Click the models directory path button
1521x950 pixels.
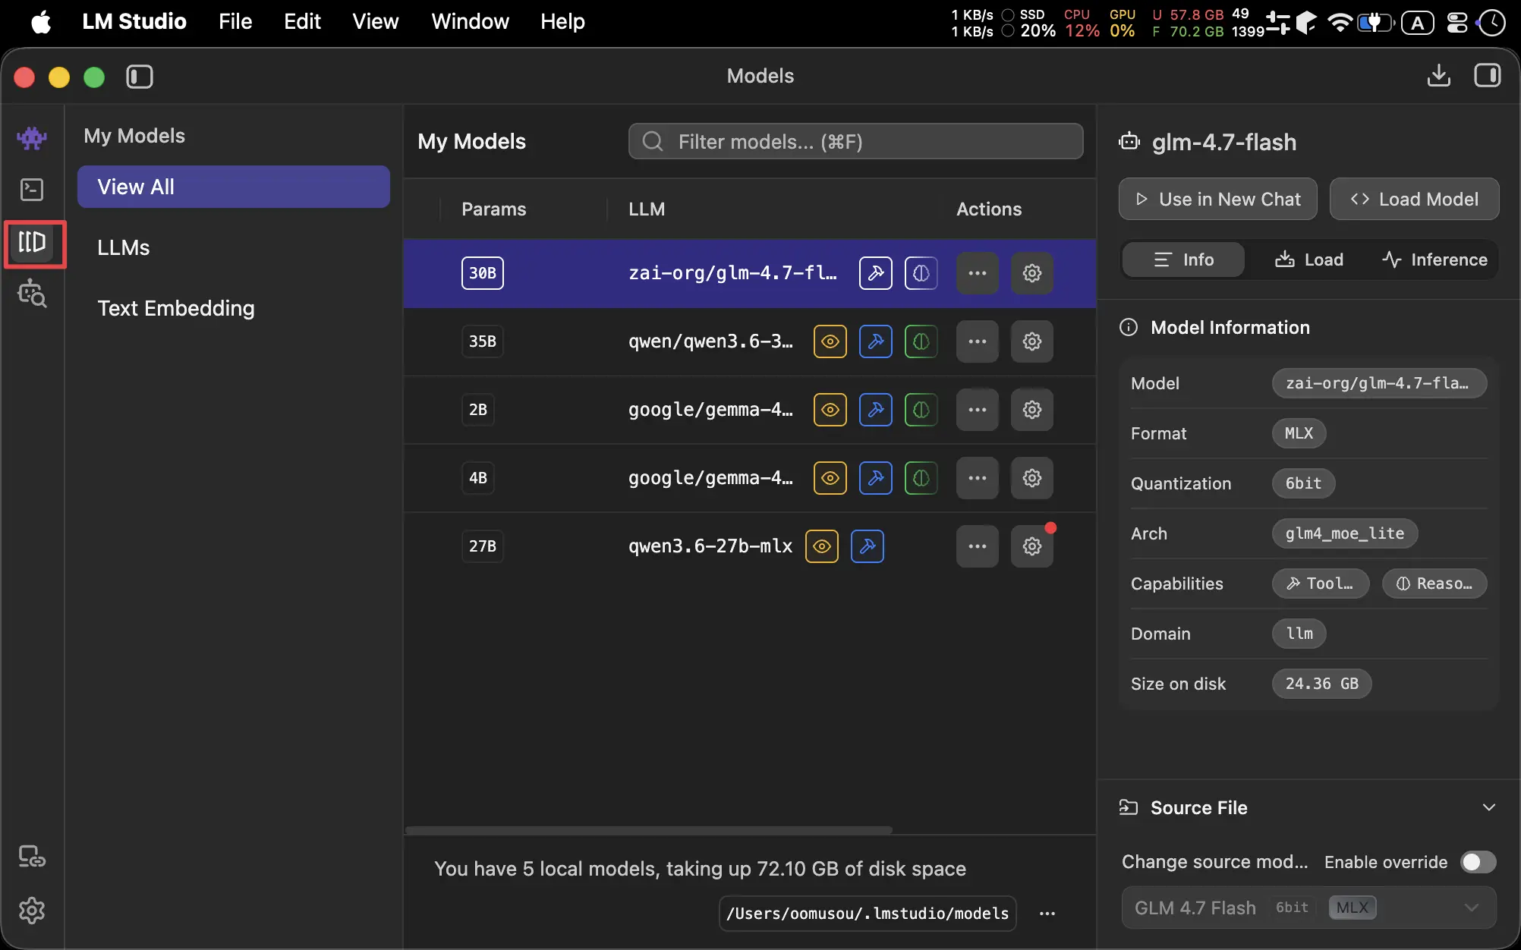click(868, 914)
